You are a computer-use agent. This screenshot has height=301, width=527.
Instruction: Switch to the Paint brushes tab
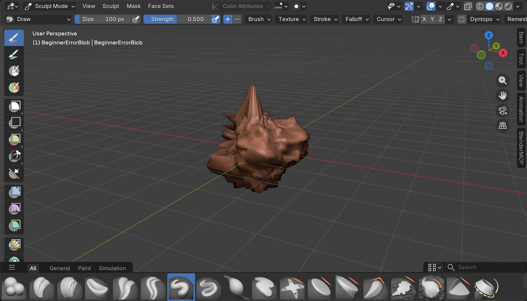84,268
